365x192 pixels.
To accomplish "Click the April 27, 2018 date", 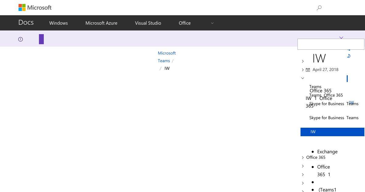I will coord(325,69).
